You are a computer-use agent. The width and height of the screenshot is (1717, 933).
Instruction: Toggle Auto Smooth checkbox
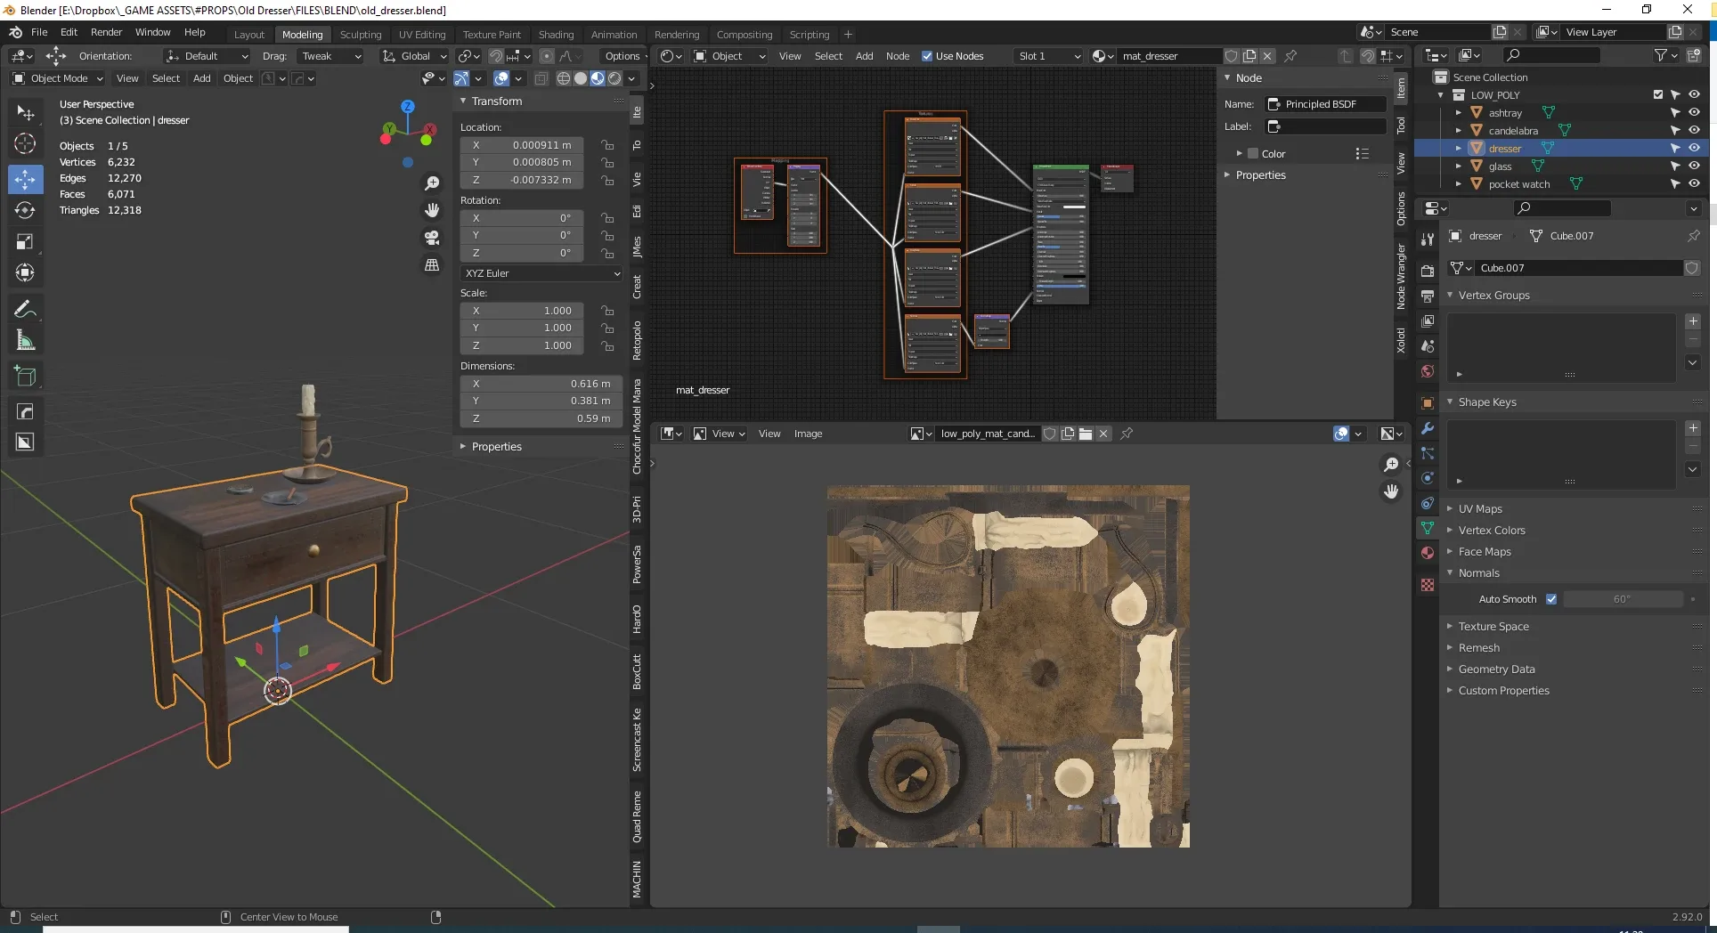[x=1551, y=599]
